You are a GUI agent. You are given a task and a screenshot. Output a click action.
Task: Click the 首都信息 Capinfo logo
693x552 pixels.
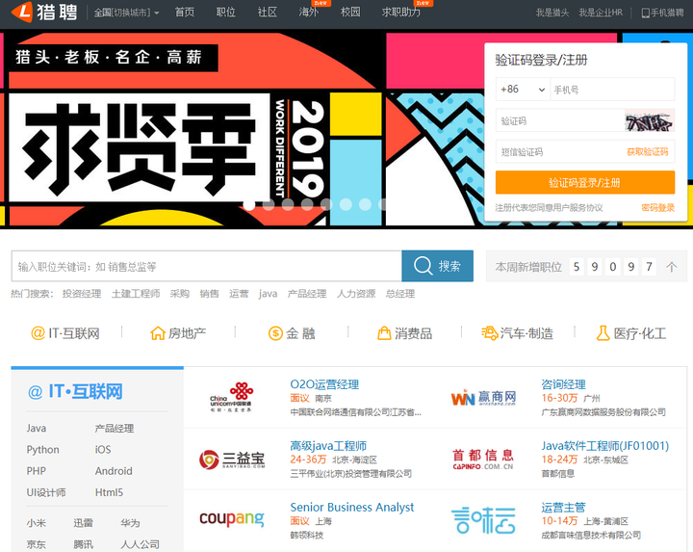pos(482,460)
